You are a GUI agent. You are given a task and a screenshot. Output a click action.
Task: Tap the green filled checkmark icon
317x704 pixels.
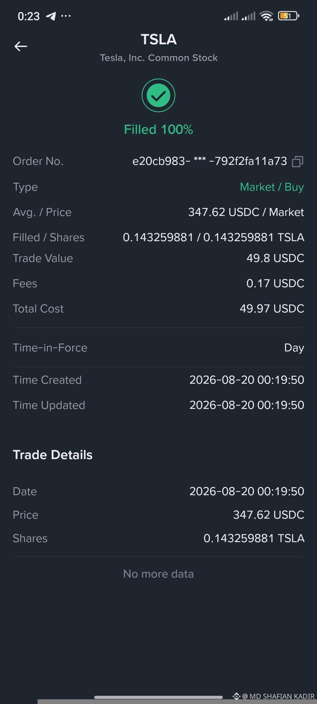pyautogui.click(x=158, y=95)
